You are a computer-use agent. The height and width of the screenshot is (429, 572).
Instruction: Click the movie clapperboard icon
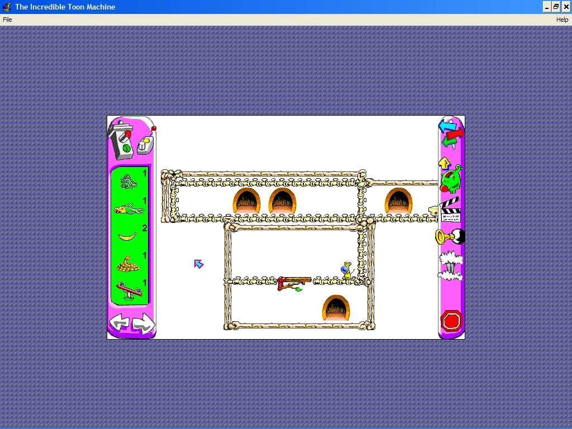coord(450,210)
